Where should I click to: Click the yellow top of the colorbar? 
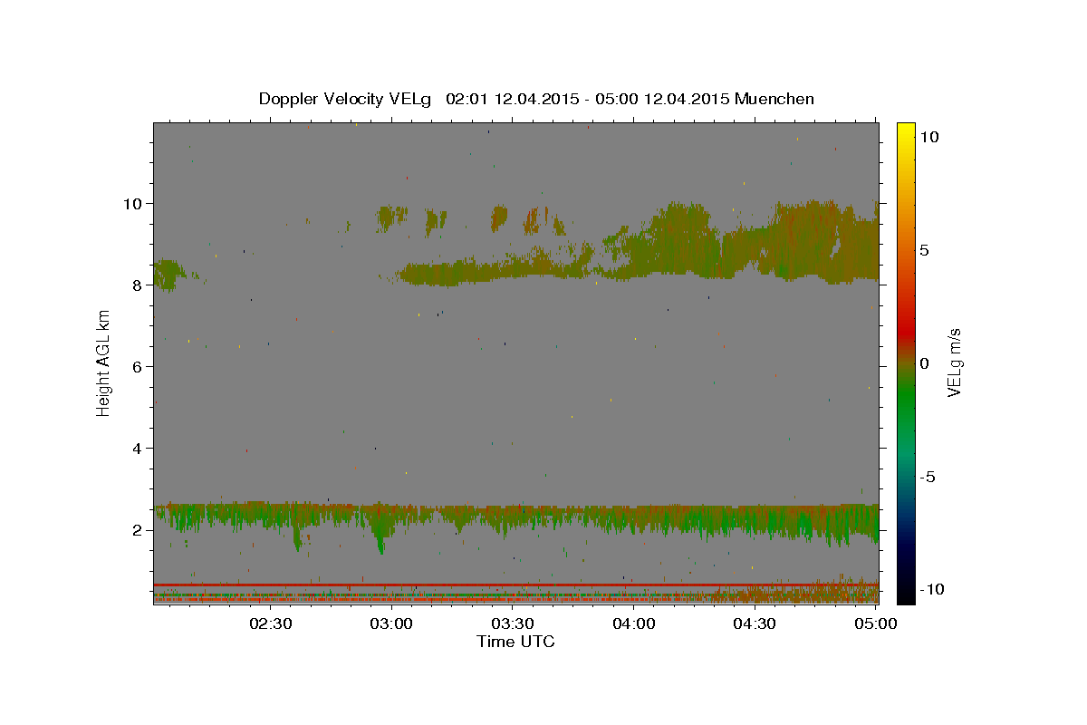(906, 129)
